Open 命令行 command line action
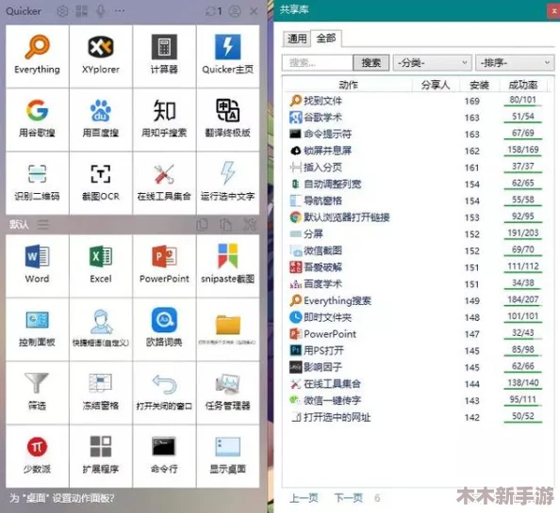 (164, 456)
